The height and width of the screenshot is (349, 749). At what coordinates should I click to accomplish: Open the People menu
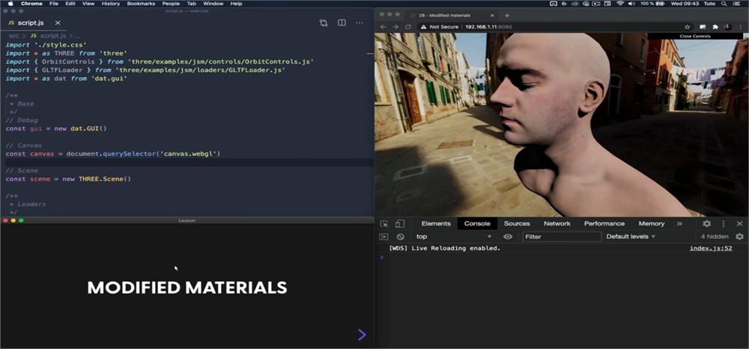(x=171, y=3)
